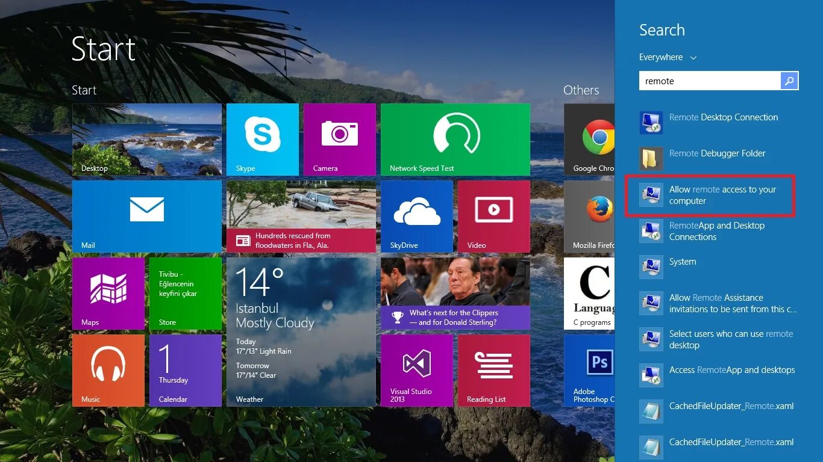Click the 'Others' group heading
This screenshot has width=823, height=462.
point(581,90)
